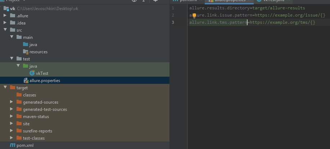Click the .allure folder icon

pyautogui.click(x=13, y=15)
